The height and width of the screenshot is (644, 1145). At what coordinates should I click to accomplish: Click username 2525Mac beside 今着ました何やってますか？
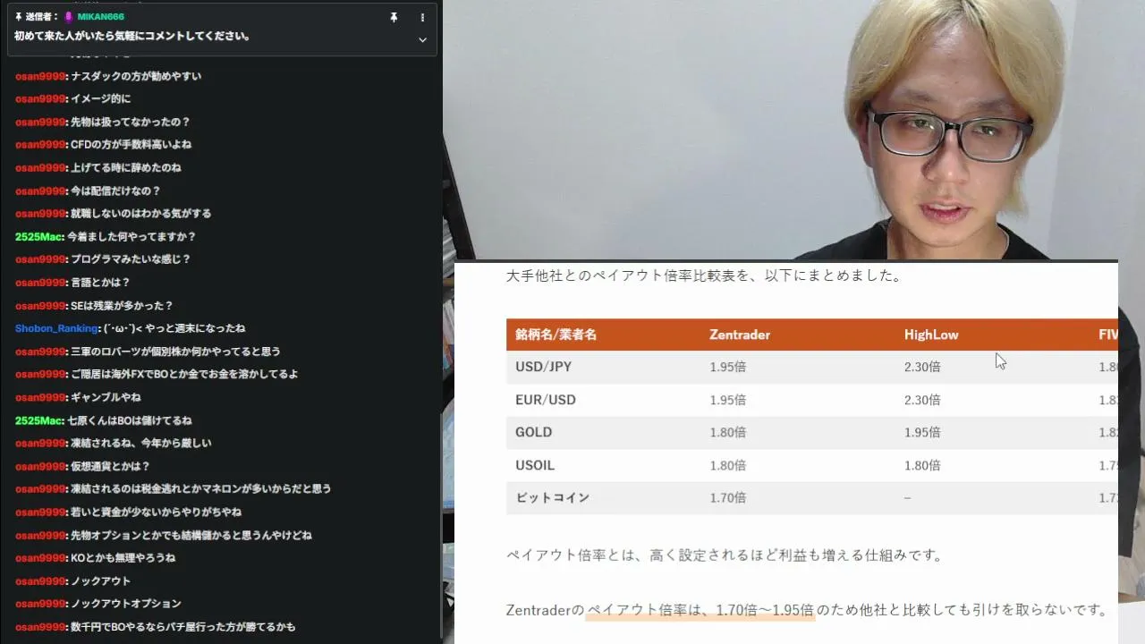tap(39, 237)
